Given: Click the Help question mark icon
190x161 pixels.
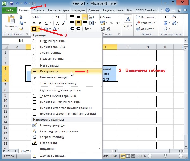Looking at the screenshot, I should [167, 10].
